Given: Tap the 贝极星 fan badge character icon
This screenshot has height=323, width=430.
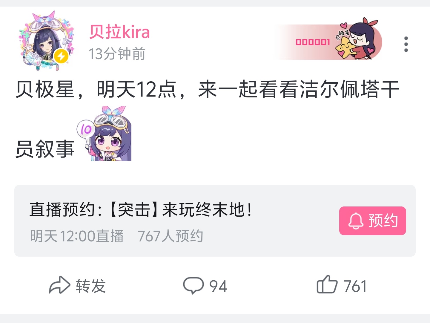Looking at the screenshot, I should (357, 39).
